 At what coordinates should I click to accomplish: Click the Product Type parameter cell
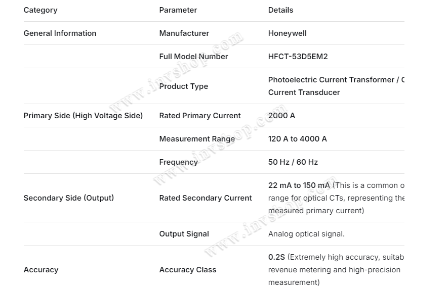coord(183,86)
